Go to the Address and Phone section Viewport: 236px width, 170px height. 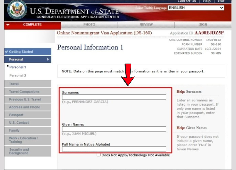pos(28,107)
